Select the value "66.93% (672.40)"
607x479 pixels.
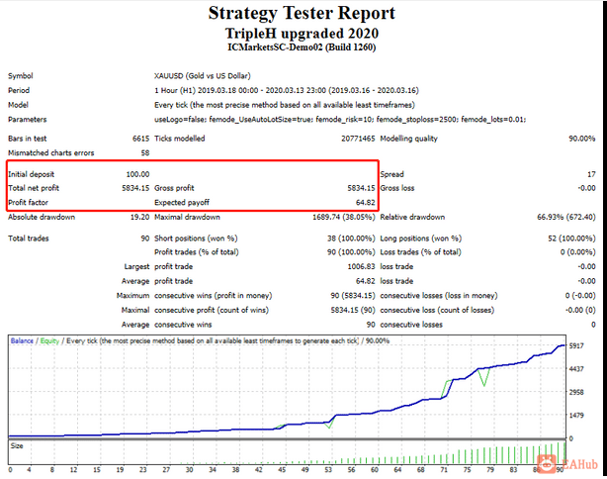pos(565,217)
